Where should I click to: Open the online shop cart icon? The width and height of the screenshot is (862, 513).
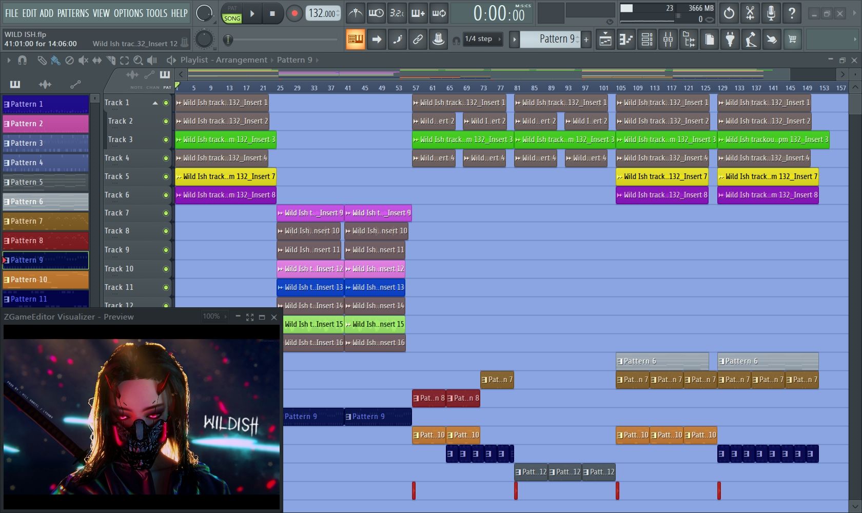(793, 39)
